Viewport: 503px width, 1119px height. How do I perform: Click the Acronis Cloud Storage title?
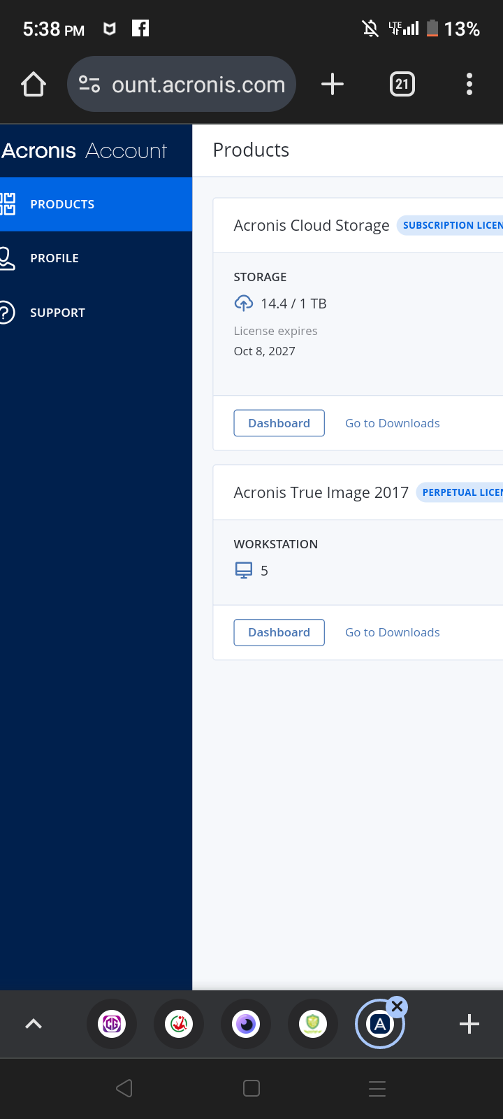(312, 225)
